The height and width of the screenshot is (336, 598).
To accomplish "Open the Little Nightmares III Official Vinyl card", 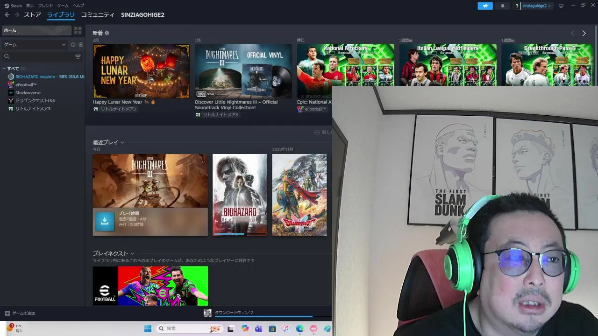I will [243, 71].
